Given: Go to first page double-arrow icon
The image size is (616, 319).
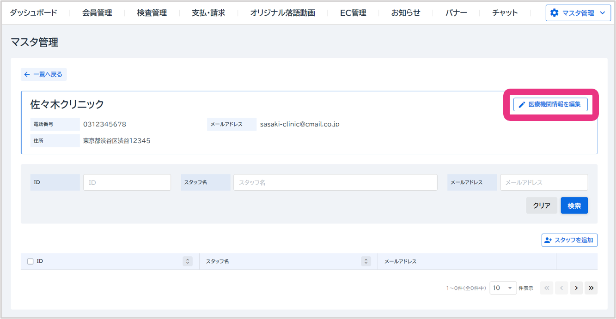Looking at the screenshot, I should [x=546, y=288].
